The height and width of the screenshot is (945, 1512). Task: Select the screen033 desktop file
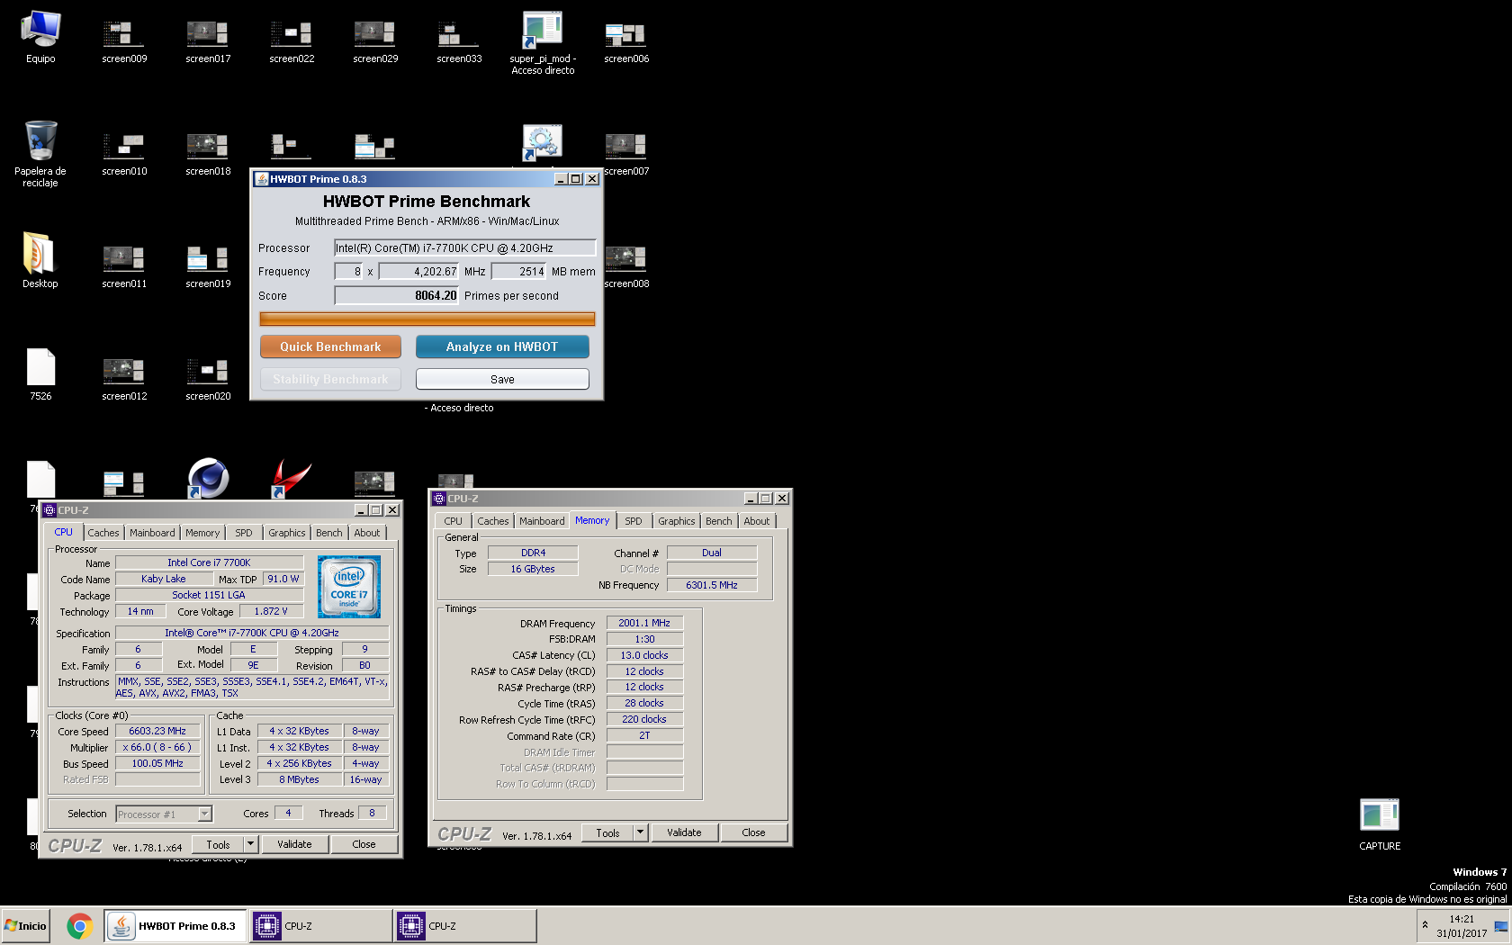coord(459,40)
